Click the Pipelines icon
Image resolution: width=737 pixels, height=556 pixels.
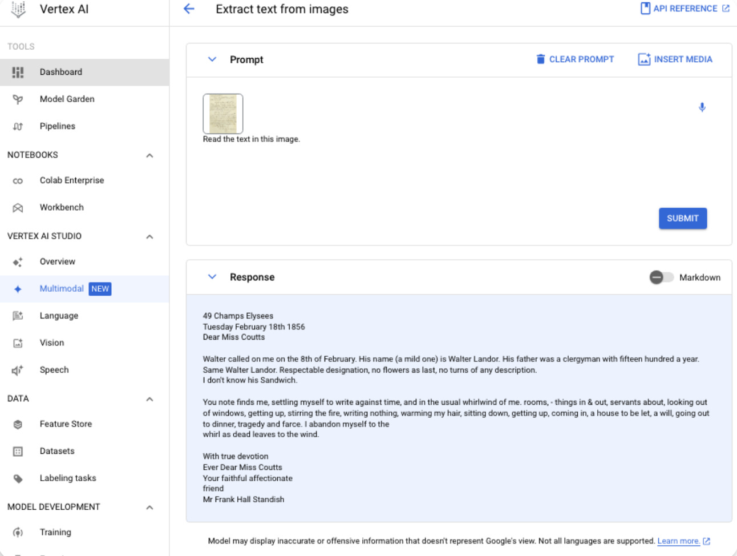[18, 126]
